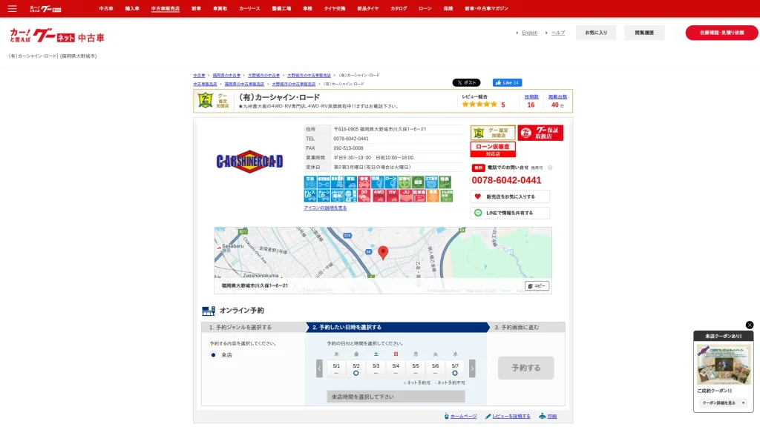Open the タイヤ交換 menu item
The height and width of the screenshot is (427, 760).
coord(335,9)
